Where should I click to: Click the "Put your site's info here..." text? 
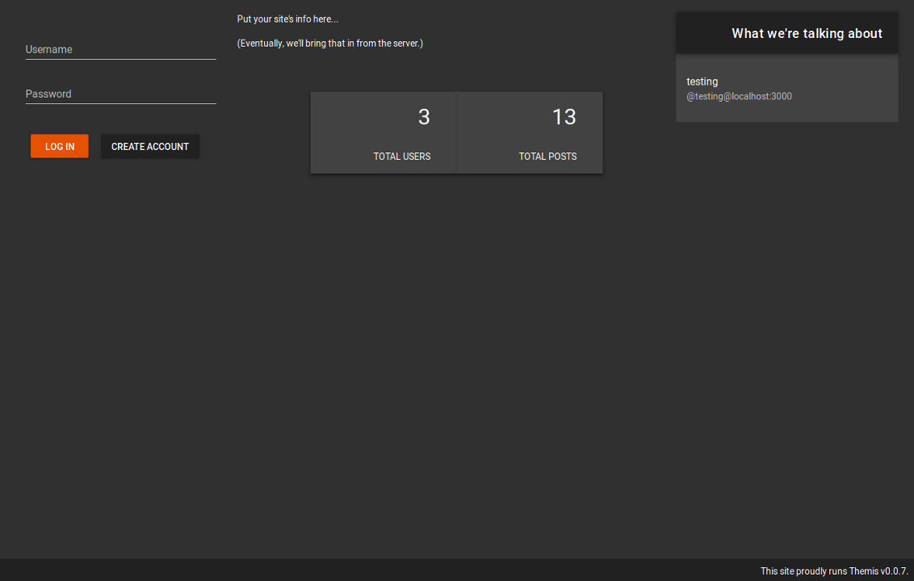point(287,19)
